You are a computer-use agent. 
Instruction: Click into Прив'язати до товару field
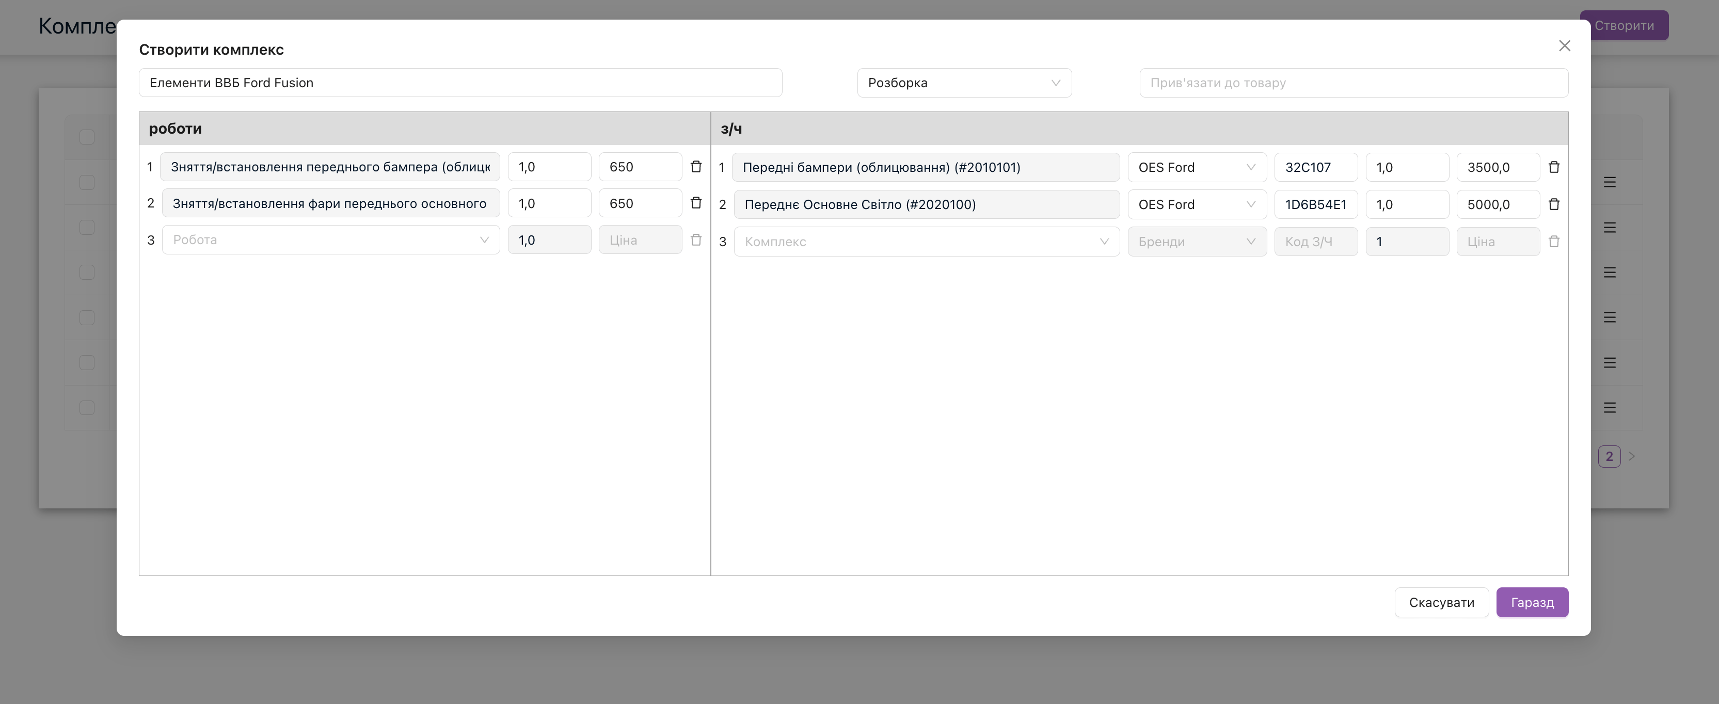pyautogui.click(x=1352, y=83)
